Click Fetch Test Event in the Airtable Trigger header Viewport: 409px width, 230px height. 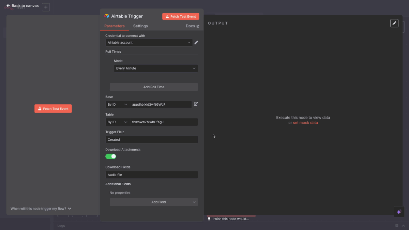tap(181, 16)
